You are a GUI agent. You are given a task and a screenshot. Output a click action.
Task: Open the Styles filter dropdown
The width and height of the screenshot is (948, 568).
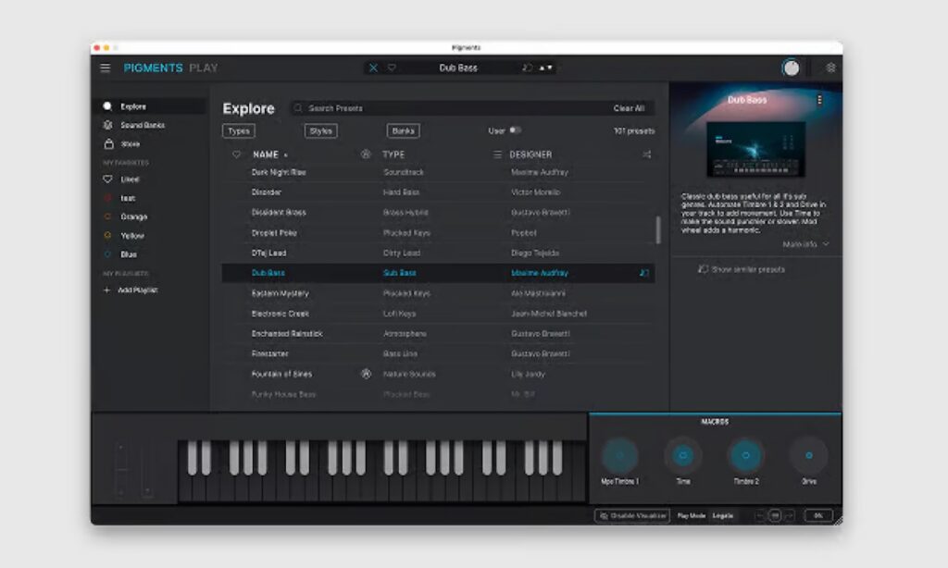320,130
